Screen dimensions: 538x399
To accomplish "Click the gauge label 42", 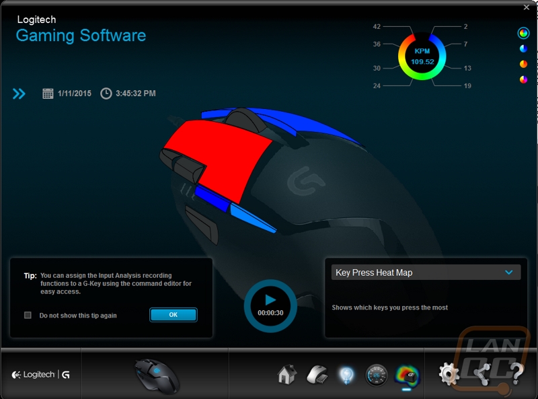I will pyautogui.click(x=377, y=27).
